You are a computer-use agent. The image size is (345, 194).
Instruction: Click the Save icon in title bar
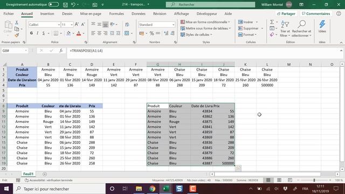pos(65,5)
